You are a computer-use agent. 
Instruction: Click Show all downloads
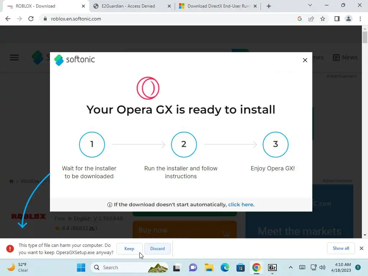click(341, 248)
